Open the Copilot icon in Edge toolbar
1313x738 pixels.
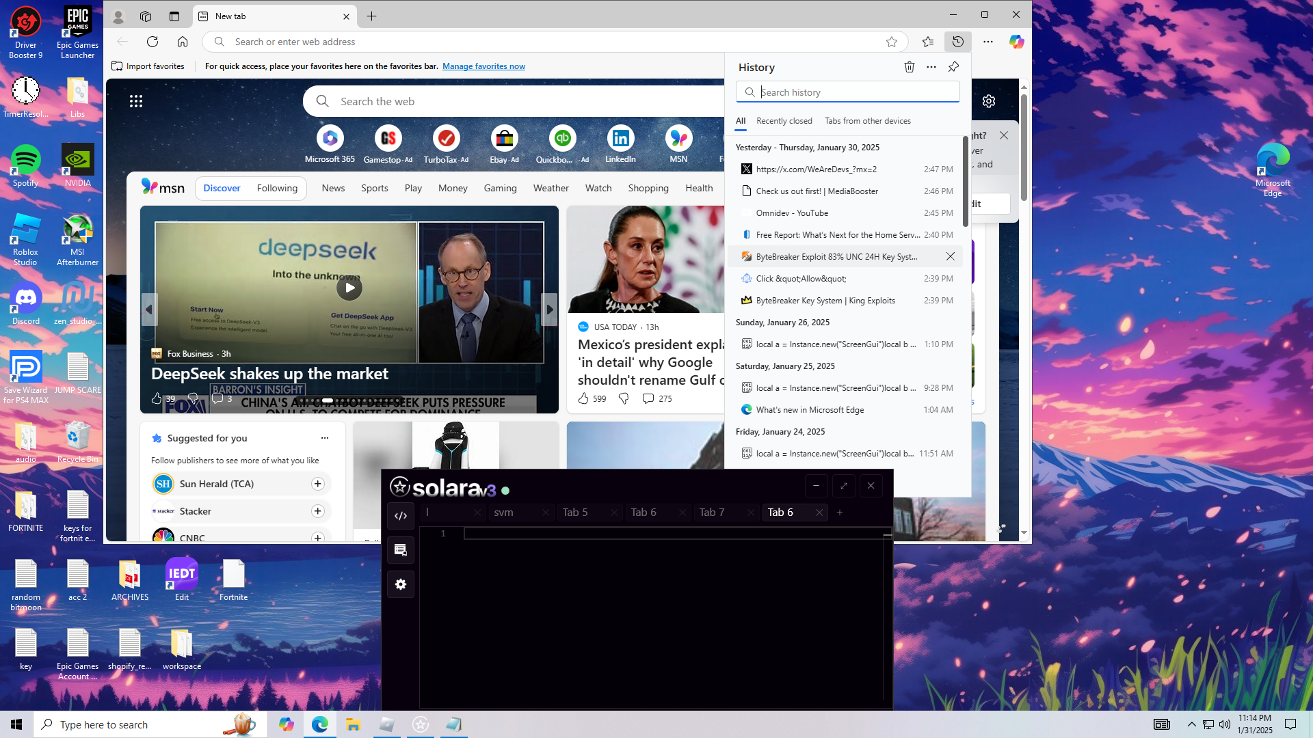(x=1016, y=42)
